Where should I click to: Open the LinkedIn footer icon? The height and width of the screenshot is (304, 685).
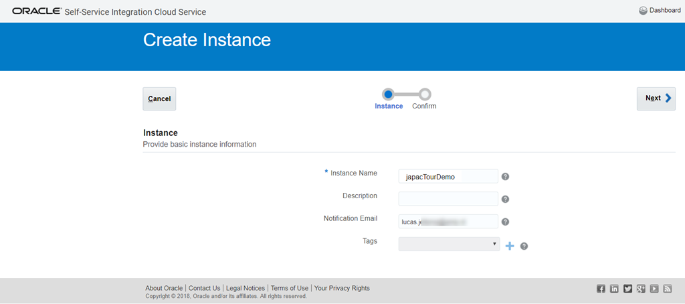click(x=614, y=289)
